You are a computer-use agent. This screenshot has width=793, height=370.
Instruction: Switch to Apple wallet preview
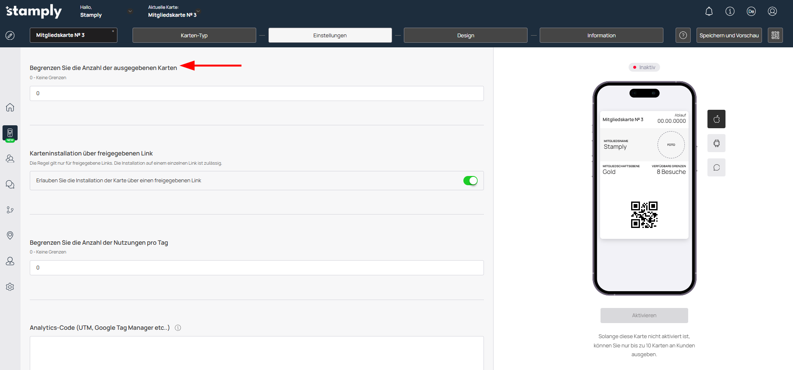pyautogui.click(x=716, y=119)
